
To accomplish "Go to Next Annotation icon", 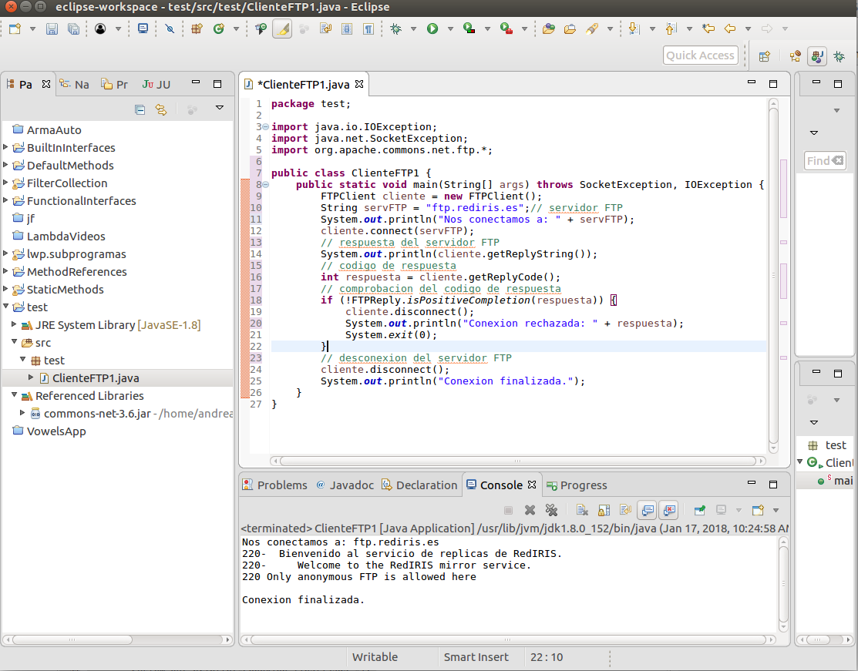I will pyautogui.click(x=634, y=29).
